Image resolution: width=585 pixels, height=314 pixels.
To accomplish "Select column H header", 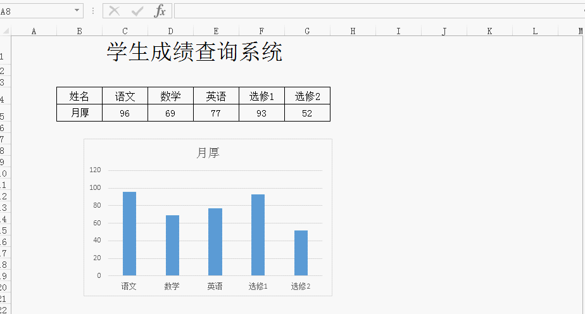I will tap(353, 31).
